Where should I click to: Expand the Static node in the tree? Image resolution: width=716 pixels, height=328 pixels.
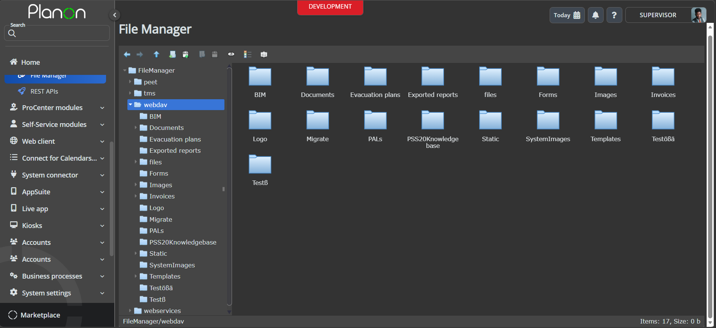pyautogui.click(x=136, y=253)
